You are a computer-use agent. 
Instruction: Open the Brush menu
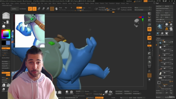click(x=8, y=3)
